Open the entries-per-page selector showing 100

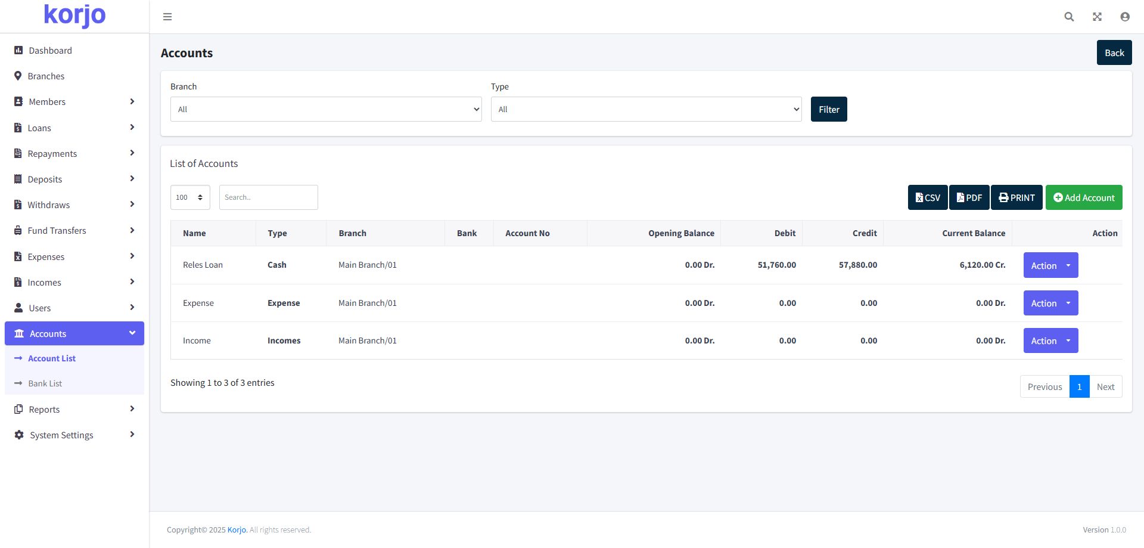click(x=190, y=197)
